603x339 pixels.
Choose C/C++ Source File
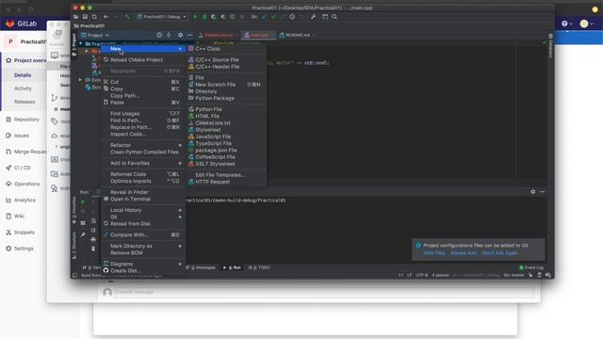[217, 60]
